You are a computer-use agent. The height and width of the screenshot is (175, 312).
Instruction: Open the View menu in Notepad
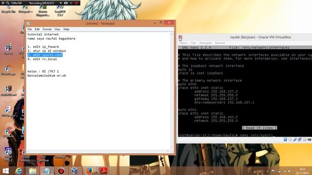point(58,29)
